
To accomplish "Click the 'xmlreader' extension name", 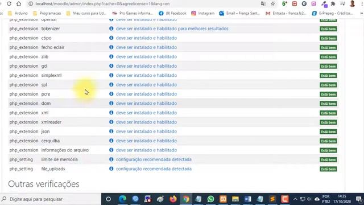I will pos(51,122).
